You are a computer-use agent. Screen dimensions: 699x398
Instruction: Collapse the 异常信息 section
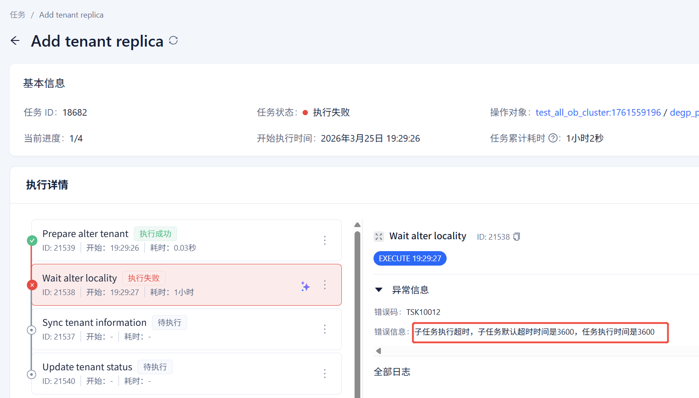[379, 290]
